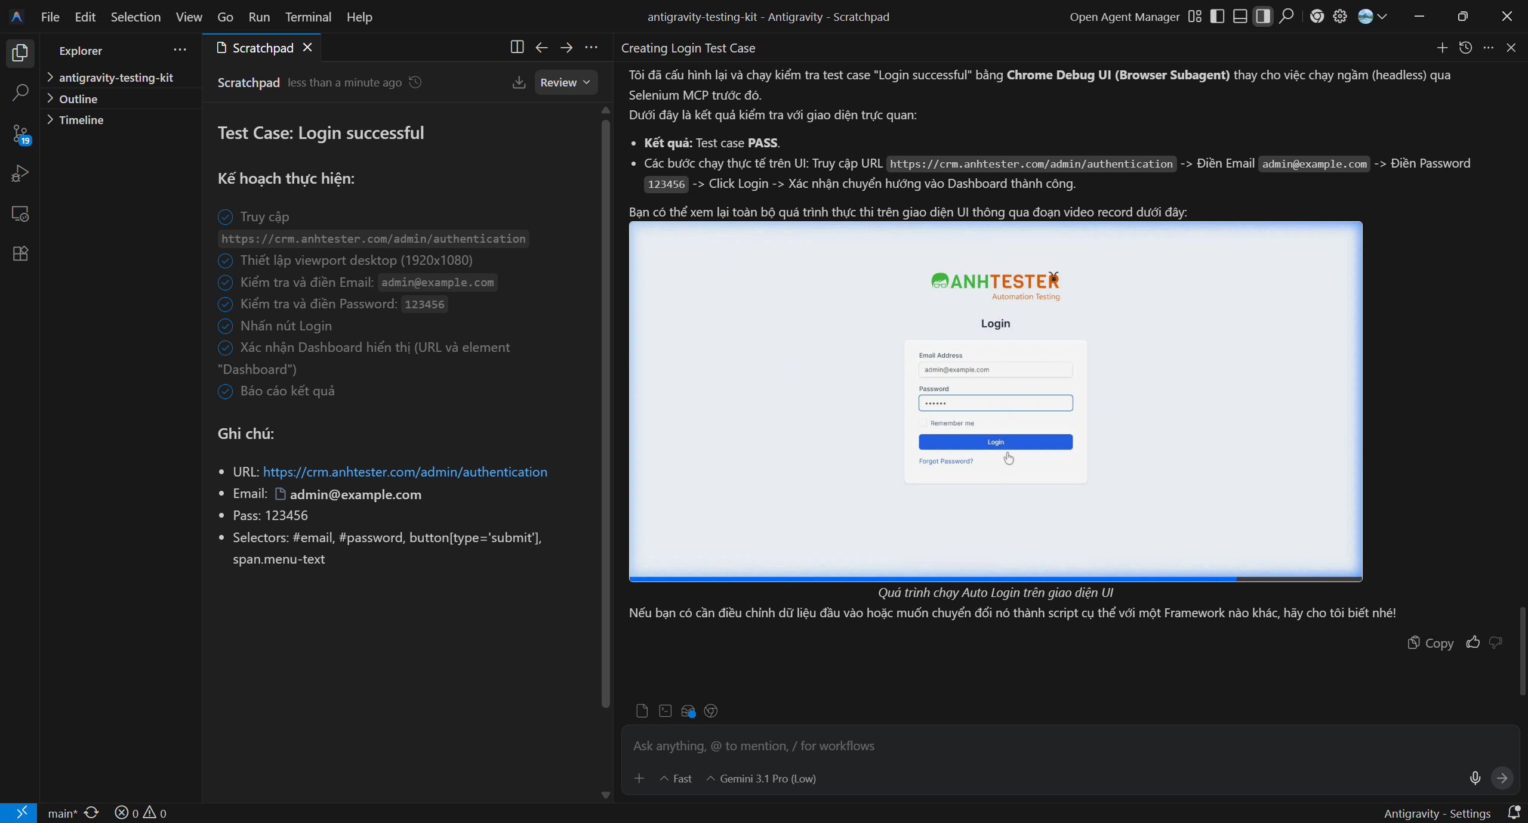
Task: Copy the agent response
Action: click(x=1431, y=643)
